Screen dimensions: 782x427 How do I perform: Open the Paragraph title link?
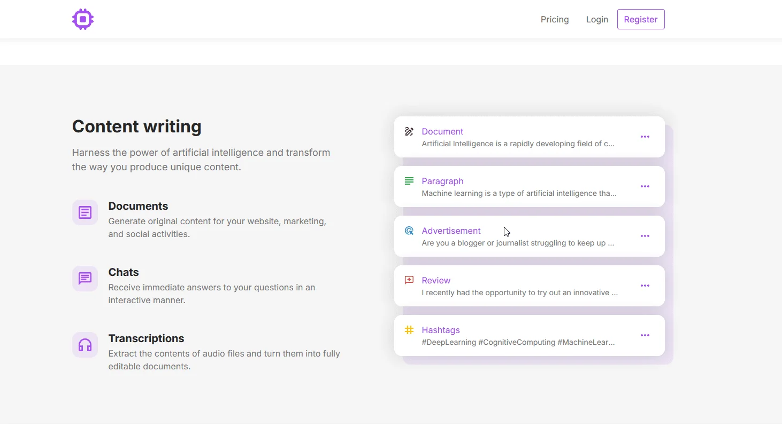click(442, 181)
